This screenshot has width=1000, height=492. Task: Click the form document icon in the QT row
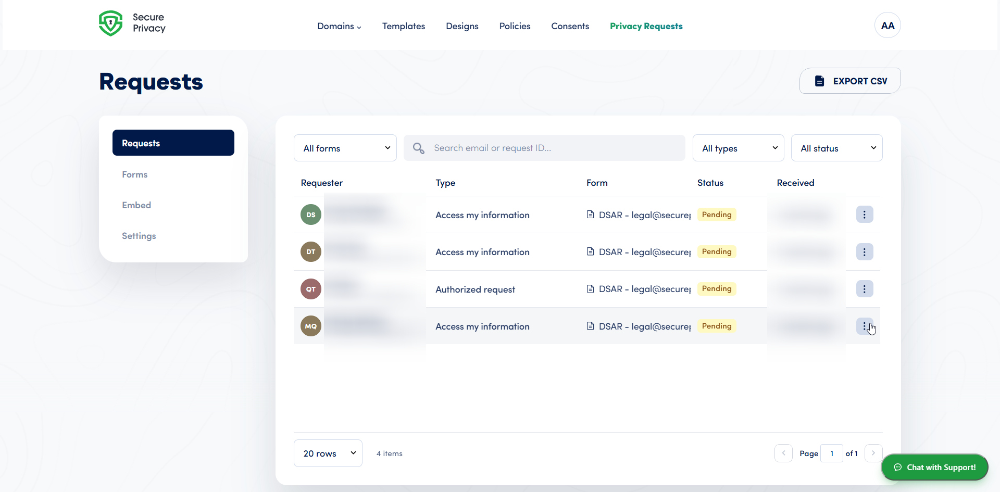pyautogui.click(x=590, y=289)
